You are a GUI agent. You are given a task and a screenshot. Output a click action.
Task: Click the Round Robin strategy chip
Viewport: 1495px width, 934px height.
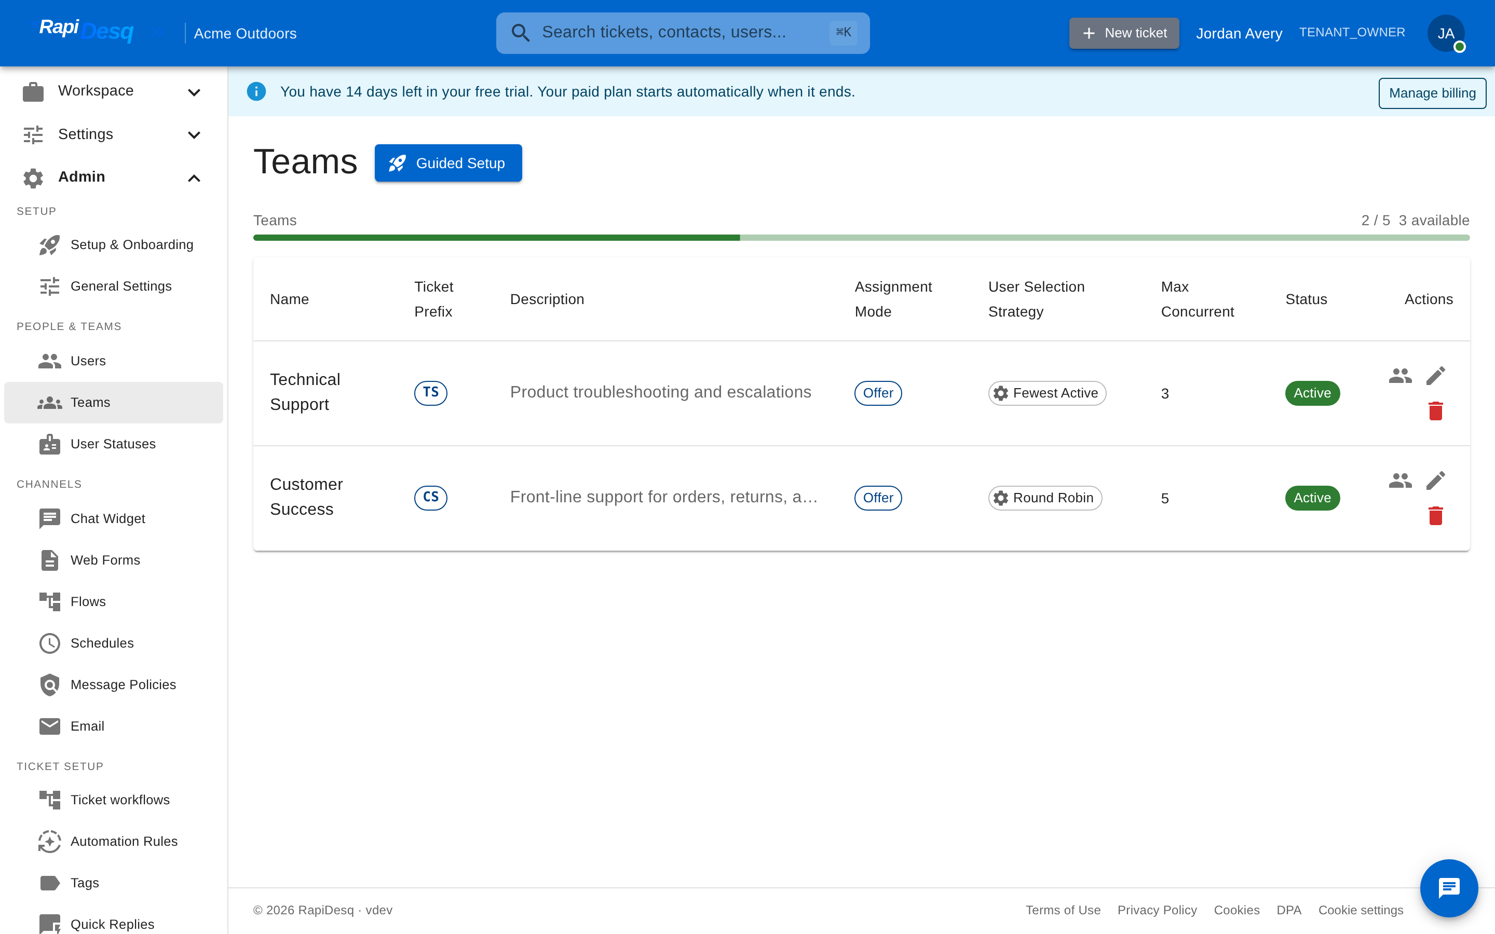click(1044, 498)
